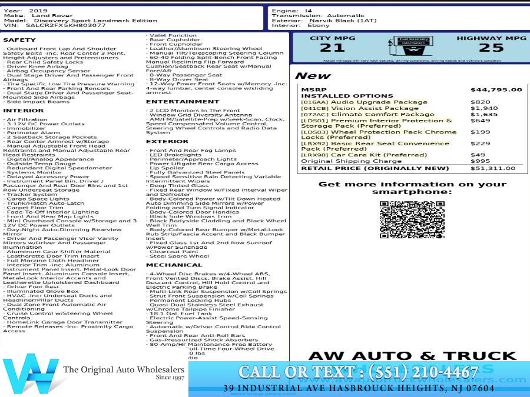Click the Hasbrouck Heights address line
Screen dimensions: 530x397
359,388
